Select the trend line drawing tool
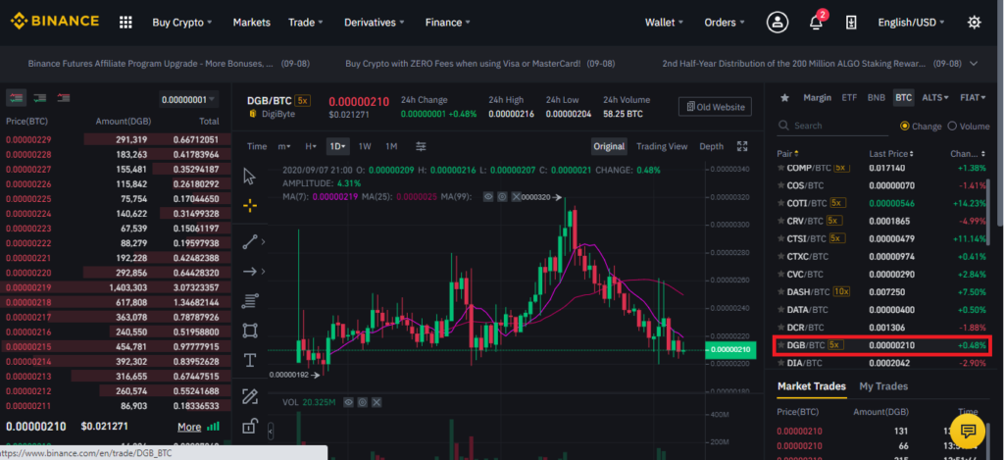The image size is (1004, 460). pos(250,241)
